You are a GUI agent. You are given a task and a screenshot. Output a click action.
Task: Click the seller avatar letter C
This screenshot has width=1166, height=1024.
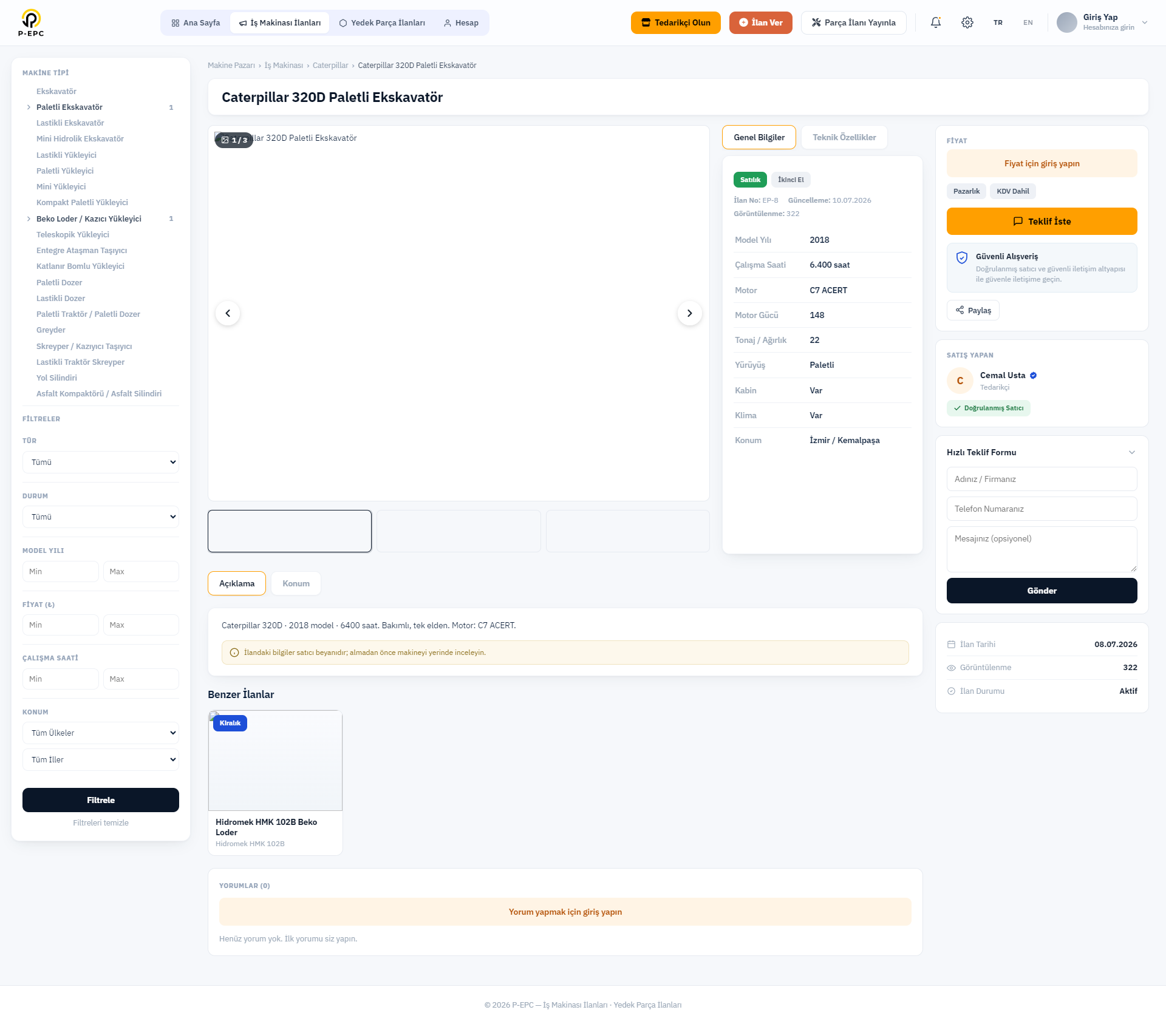(960, 381)
